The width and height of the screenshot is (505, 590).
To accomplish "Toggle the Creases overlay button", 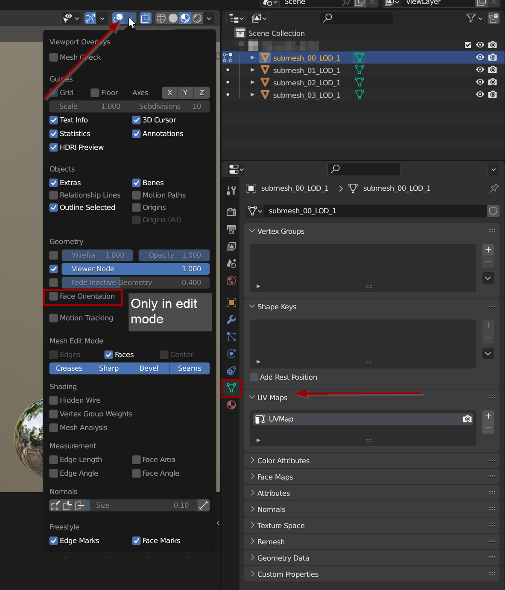I will [x=69, y=369].
